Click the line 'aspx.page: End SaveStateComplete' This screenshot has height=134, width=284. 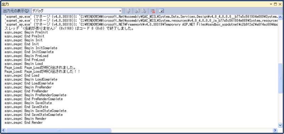coord(33,115)
